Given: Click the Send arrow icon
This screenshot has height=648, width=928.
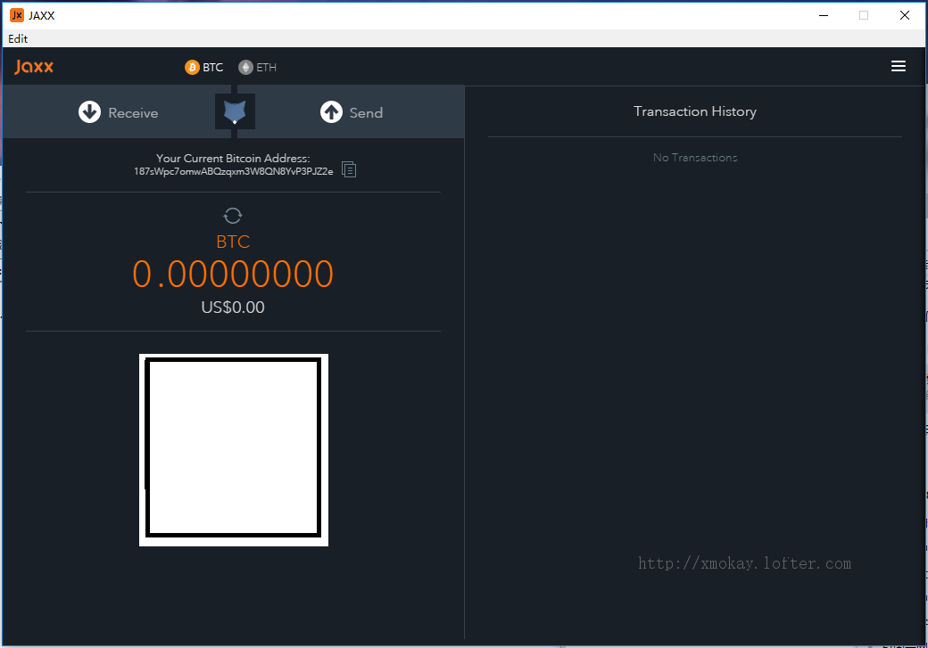Looking at the screenshot, I should (x=331, y=111).
